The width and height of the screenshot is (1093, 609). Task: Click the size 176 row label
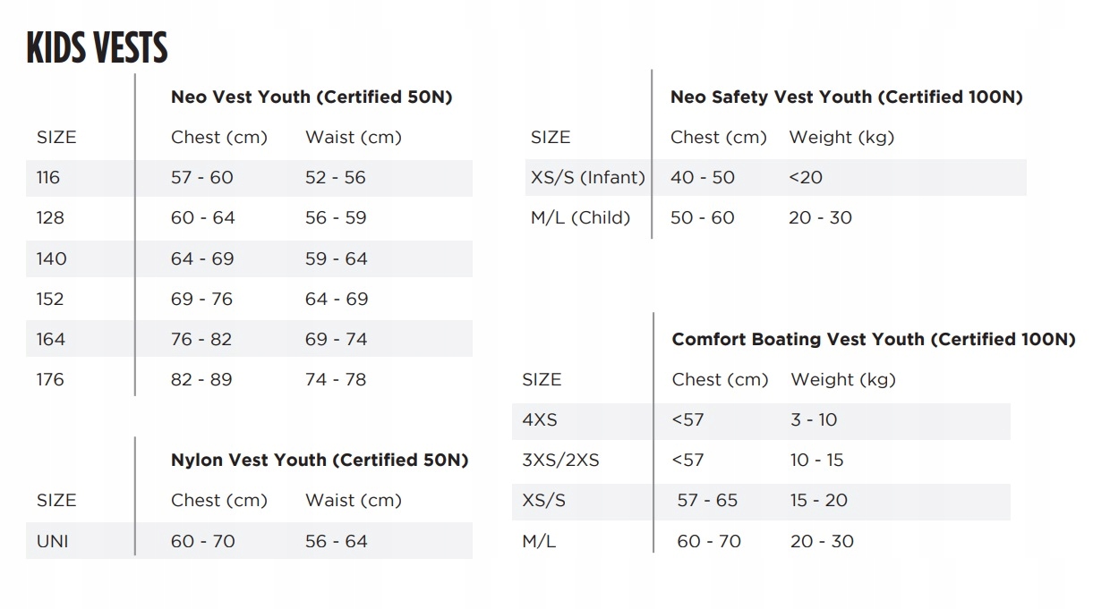pyautogui.click(x=50, y=379)
